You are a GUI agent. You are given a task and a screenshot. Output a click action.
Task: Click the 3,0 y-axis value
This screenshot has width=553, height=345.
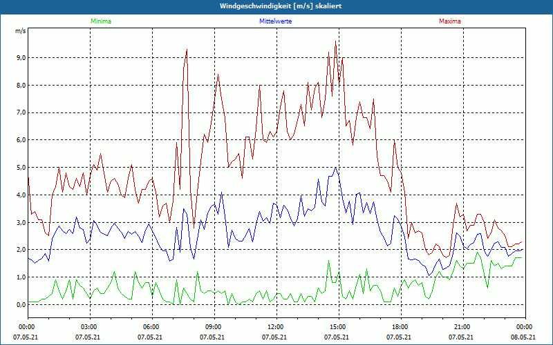pyautogui.click(x=21, y=222)
